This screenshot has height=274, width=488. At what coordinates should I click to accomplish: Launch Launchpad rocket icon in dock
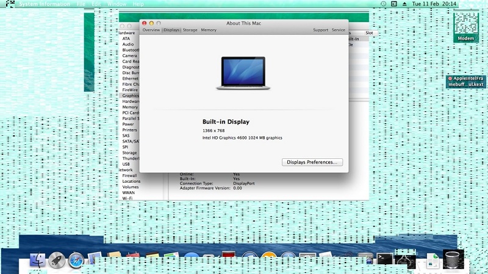click(x=57, y=261)
